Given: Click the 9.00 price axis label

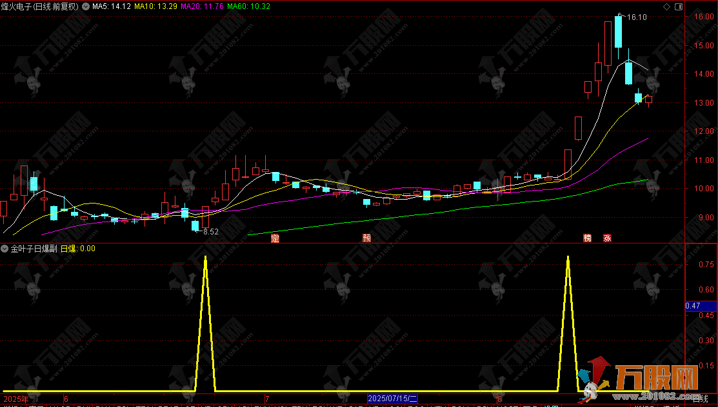Looking at the screenshot, I should (x=706, y=217).
